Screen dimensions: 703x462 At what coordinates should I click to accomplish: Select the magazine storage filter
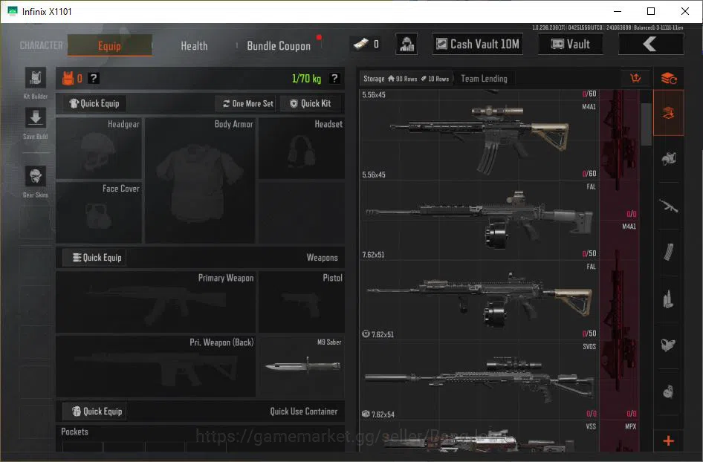pos(669,253)
